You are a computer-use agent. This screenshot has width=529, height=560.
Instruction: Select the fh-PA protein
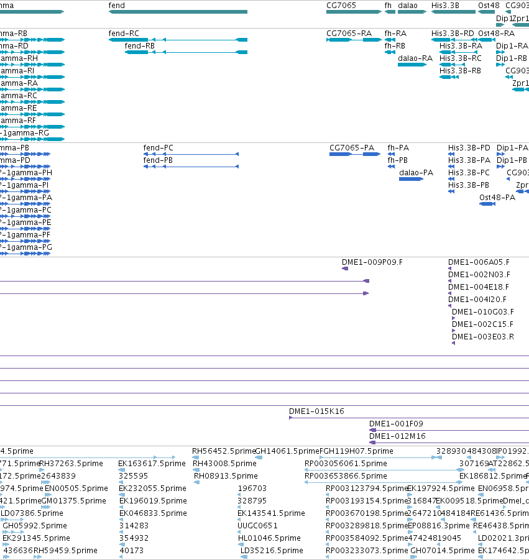point(391,154)
